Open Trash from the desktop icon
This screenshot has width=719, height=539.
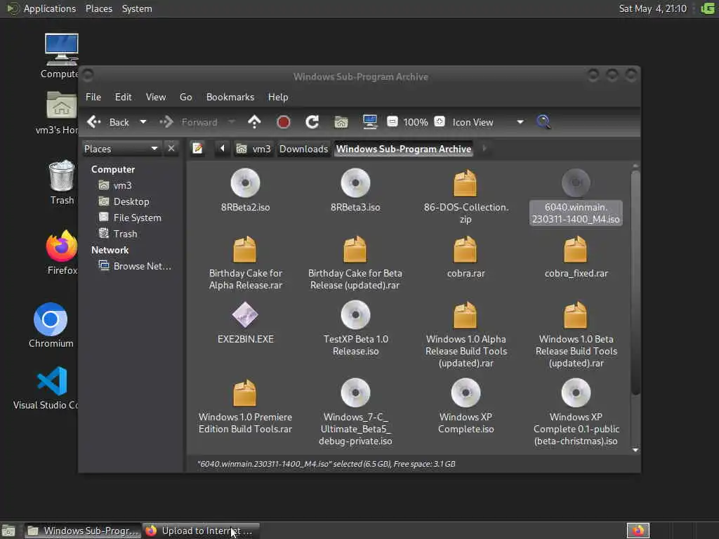tap(62, 182)
